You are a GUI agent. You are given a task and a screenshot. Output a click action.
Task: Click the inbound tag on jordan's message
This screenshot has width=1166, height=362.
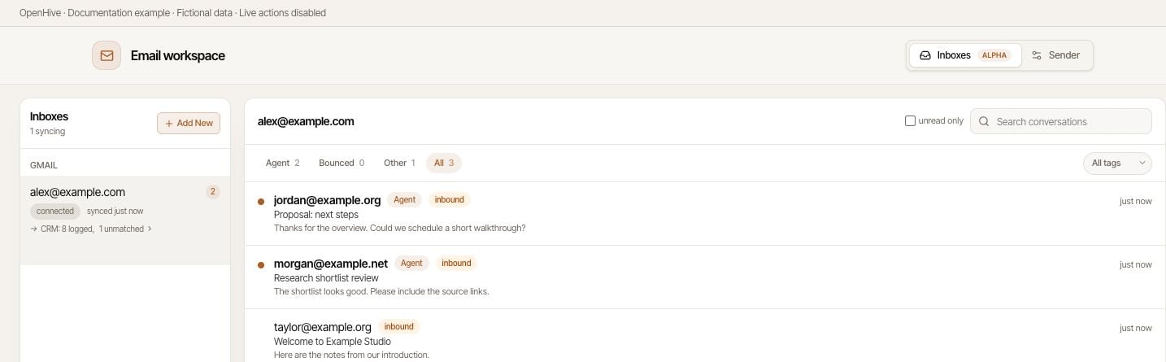(x=449, y=199)
